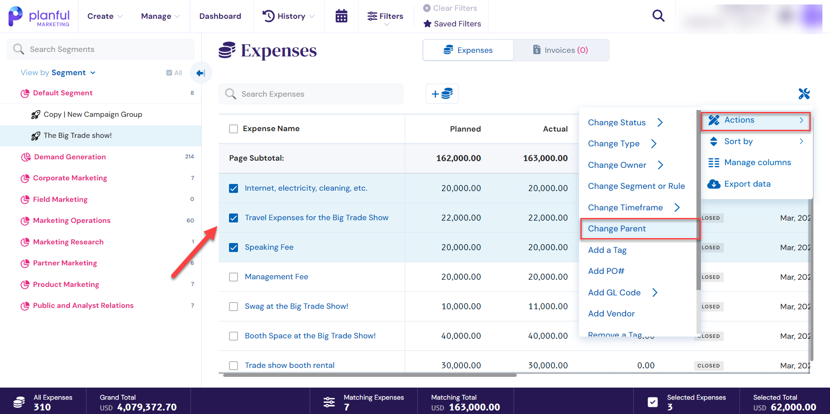This screenshot has width=830, height=414.
Task: Click the Saved Filters star icon
Action: click(428, 24)
